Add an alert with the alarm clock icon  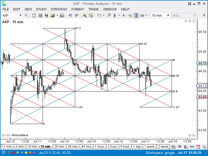[x=91, y=16]
